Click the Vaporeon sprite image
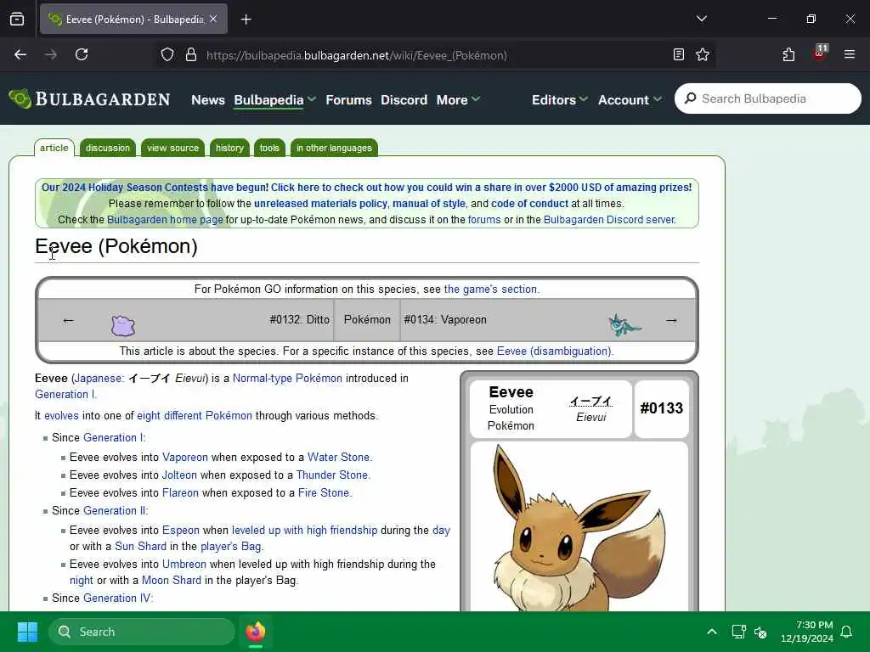This screenshot has width=870, height=652. click(624, 325)
